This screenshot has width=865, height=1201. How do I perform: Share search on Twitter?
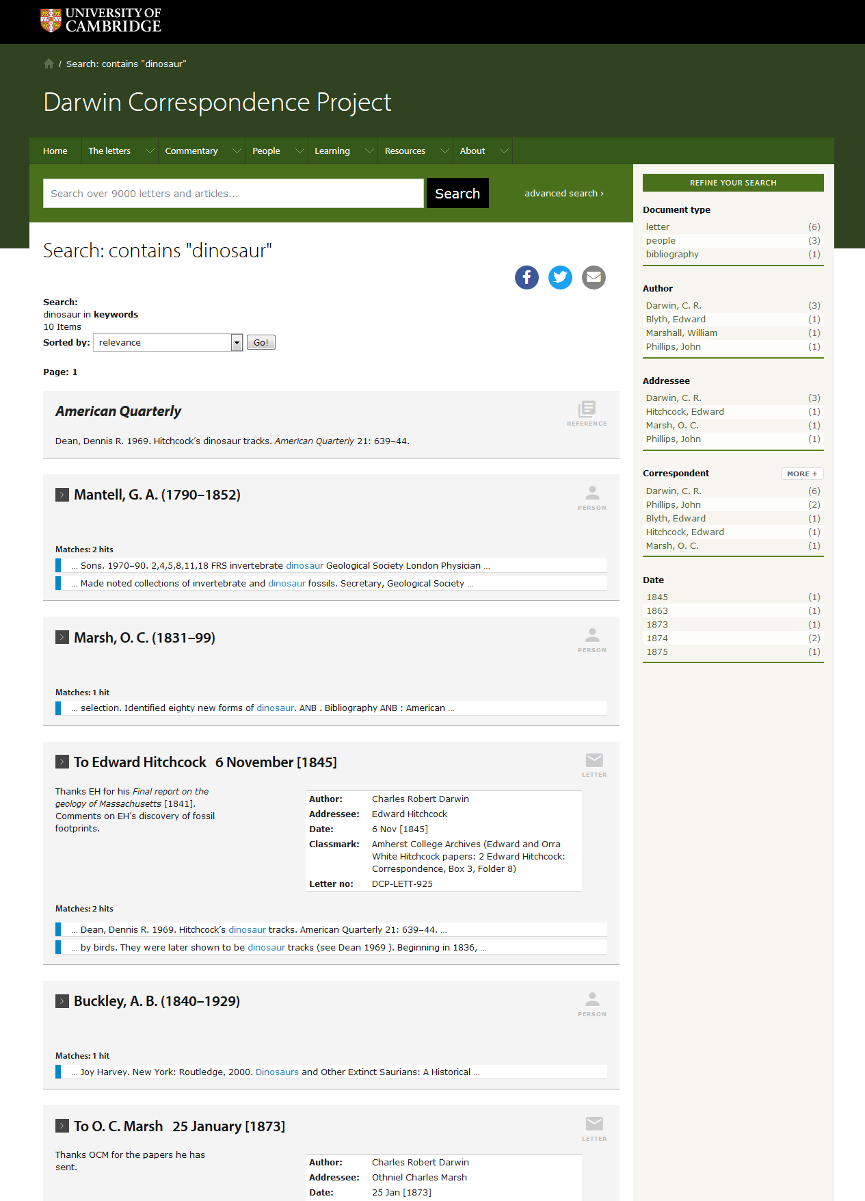click(x=560, y=277)
